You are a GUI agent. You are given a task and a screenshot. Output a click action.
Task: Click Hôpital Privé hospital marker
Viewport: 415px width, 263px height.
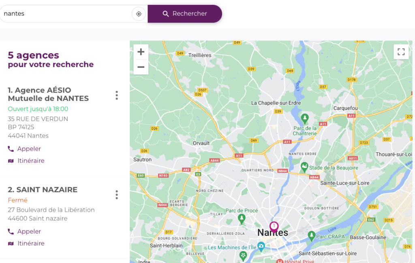point(280,261)
